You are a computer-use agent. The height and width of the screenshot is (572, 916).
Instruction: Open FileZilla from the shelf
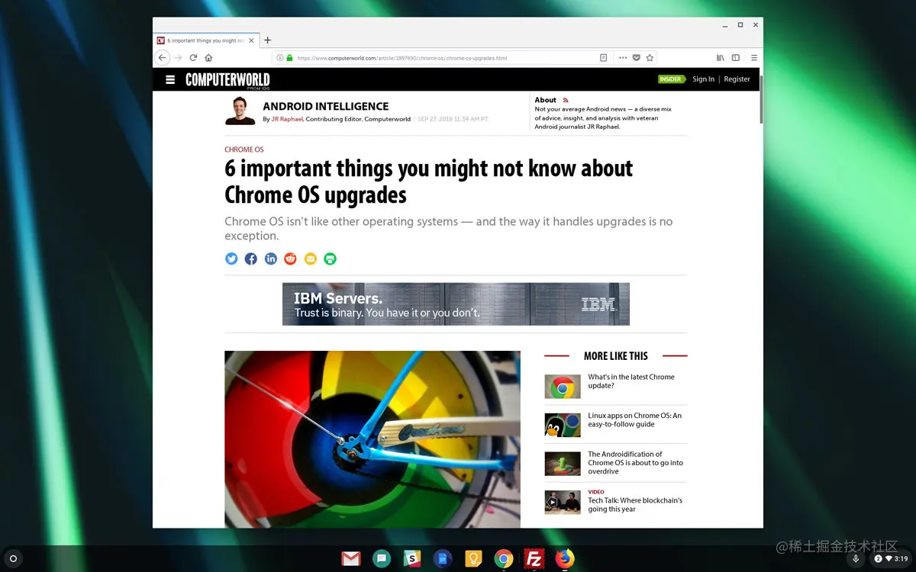tap(534, 559)
